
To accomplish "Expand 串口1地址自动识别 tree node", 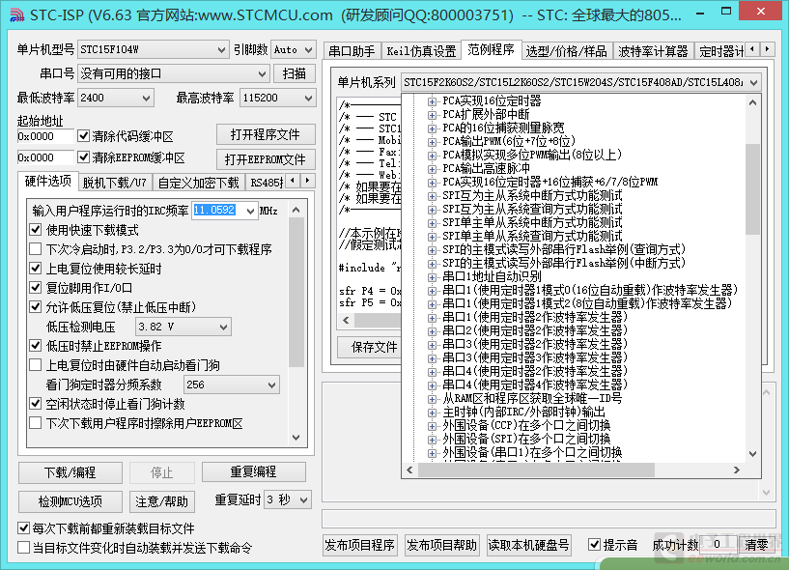I will [432, 277].
